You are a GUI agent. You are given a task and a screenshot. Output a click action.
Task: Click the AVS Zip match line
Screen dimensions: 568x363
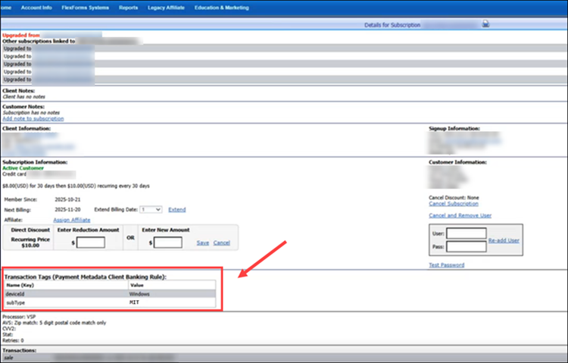(55, 323)
